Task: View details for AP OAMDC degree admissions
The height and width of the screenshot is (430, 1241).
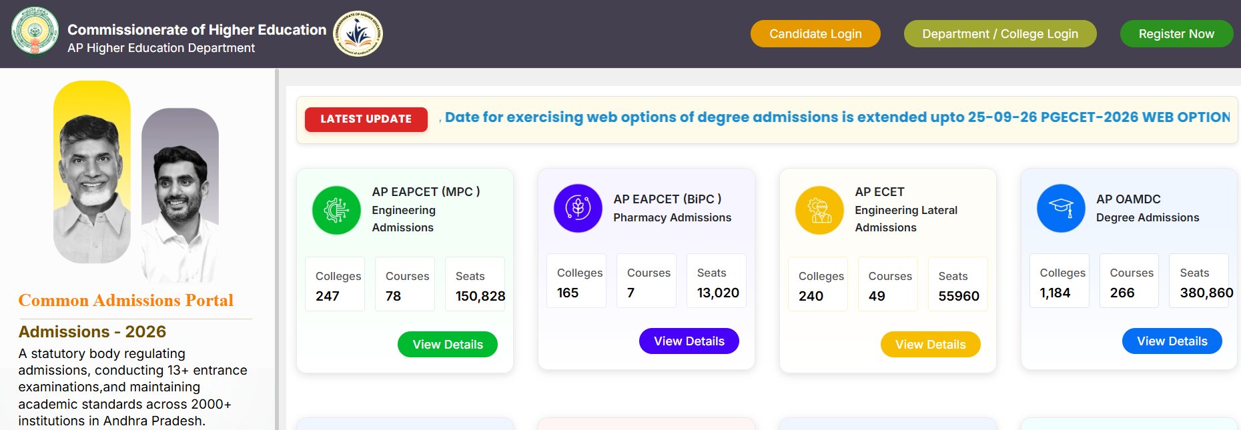Action: [1172, 341]
